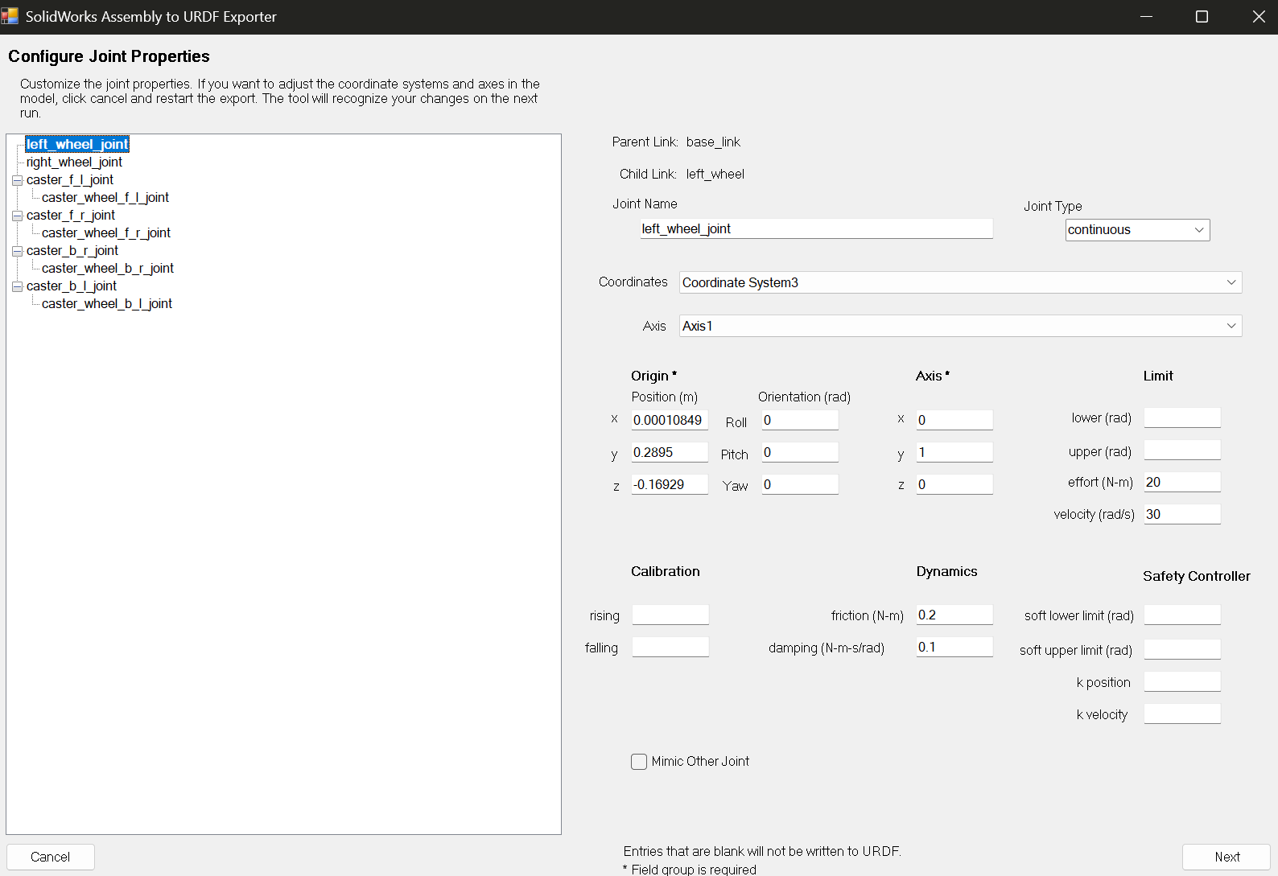Click the 'left_wheel' child link value
Screen dimensions: 1278x876
click(x=715, y=174)
